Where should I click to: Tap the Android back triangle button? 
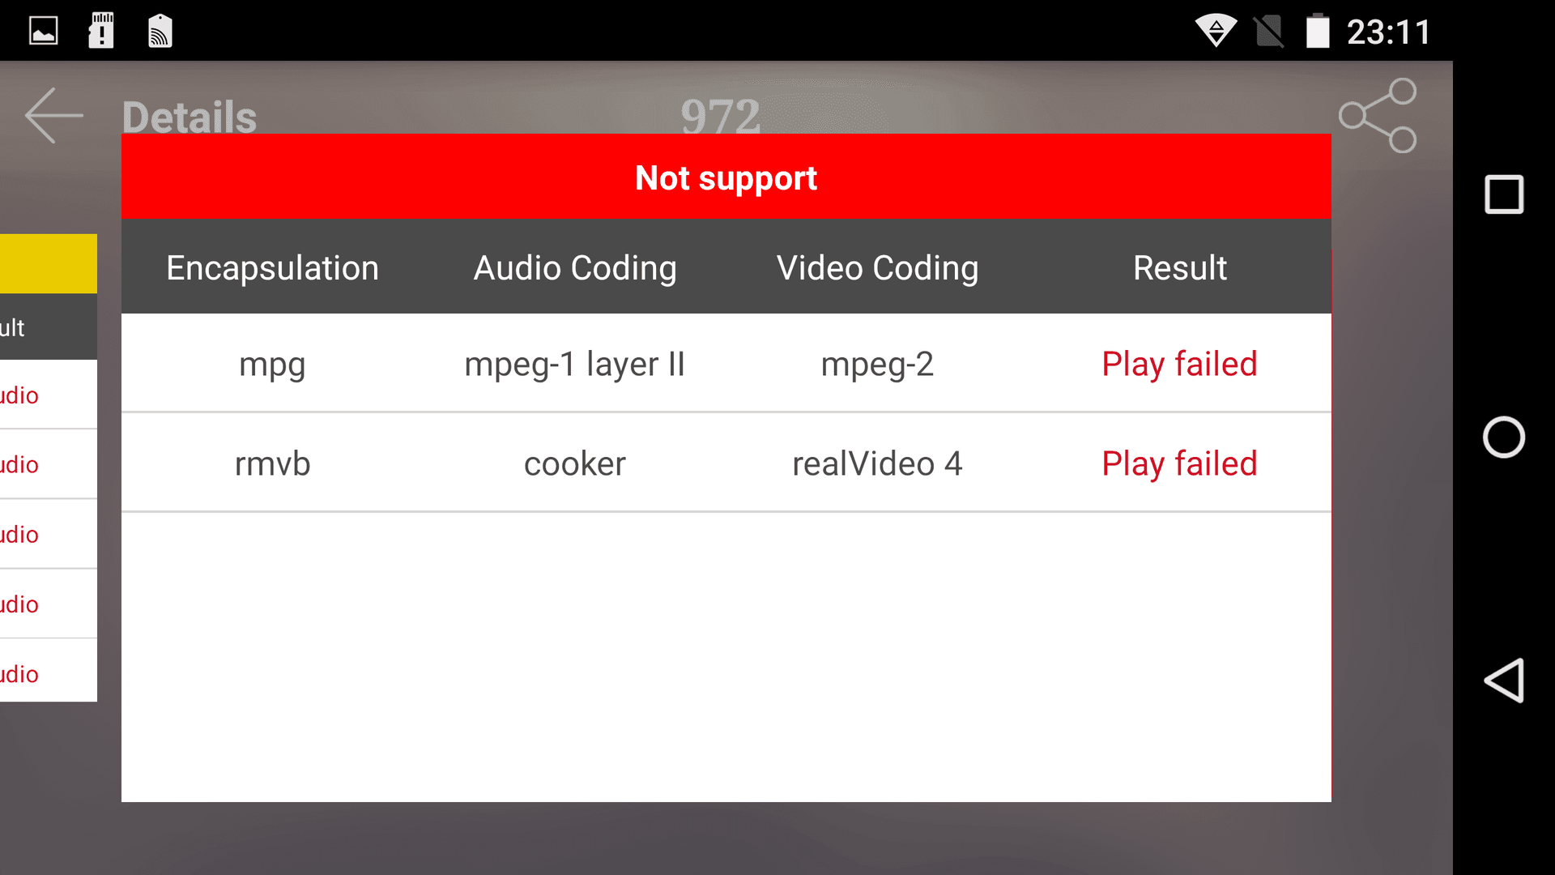coord(1504,681)
